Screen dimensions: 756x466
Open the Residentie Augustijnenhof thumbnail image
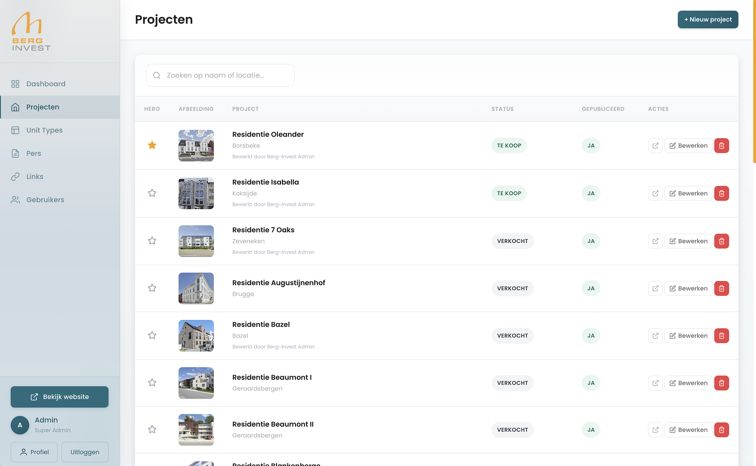click(196, 288)
